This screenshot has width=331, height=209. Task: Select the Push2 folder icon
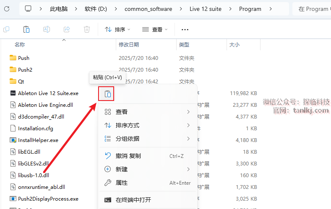(13, 70)
